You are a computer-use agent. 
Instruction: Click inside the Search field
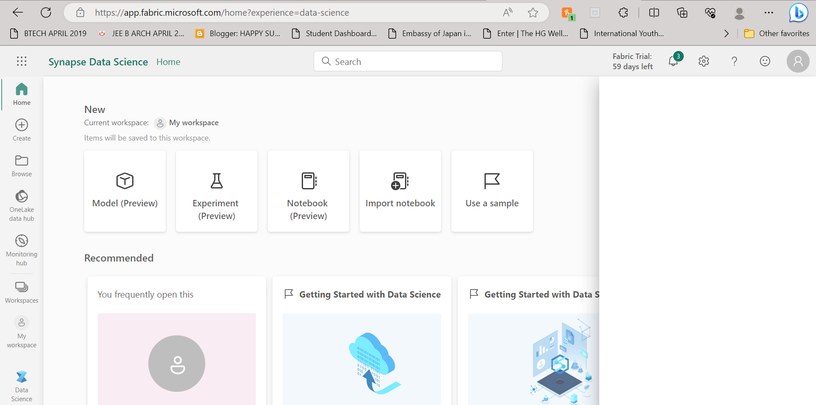point(407,61)
